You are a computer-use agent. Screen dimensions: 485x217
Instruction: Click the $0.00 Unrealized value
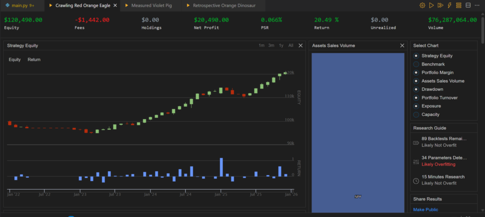pyautogui.click(x=379, y=20)
